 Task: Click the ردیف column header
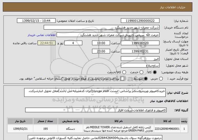point(184,121)
